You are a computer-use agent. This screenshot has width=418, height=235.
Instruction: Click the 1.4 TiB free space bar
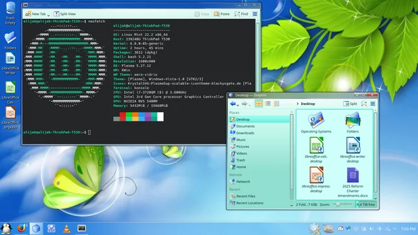(366, 204)
